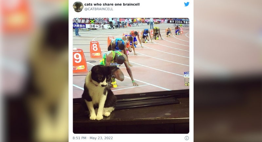Open the tweet info icon
Screen dimensions: 262x142
187,138
